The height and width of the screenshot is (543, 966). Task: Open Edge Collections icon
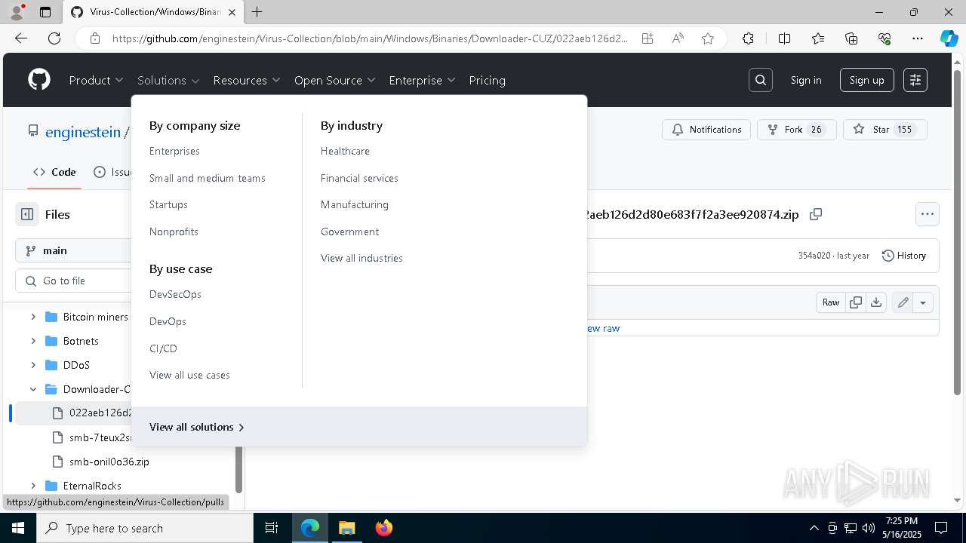tap(851, 38)
